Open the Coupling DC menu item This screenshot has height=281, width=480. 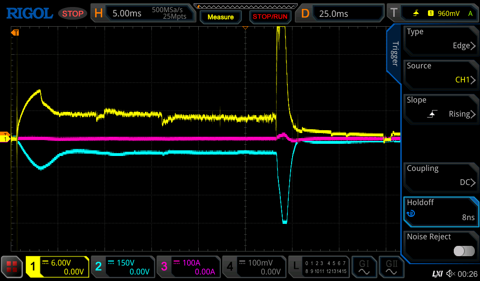click(x=441, y=176)
